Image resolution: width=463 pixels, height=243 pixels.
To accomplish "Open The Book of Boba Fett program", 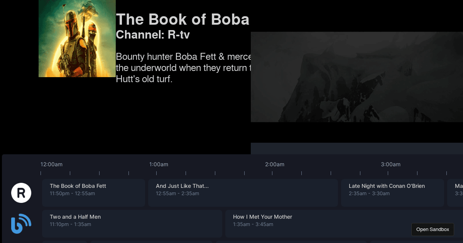I will (93, 192).
